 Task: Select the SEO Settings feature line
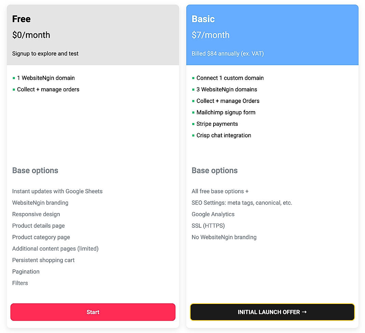pos(241,202)
